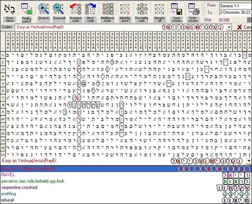Image resolution: width=252 pixels, height=204 pixels.
Task: Click the Unmark all icon
Action: [160, 9]
